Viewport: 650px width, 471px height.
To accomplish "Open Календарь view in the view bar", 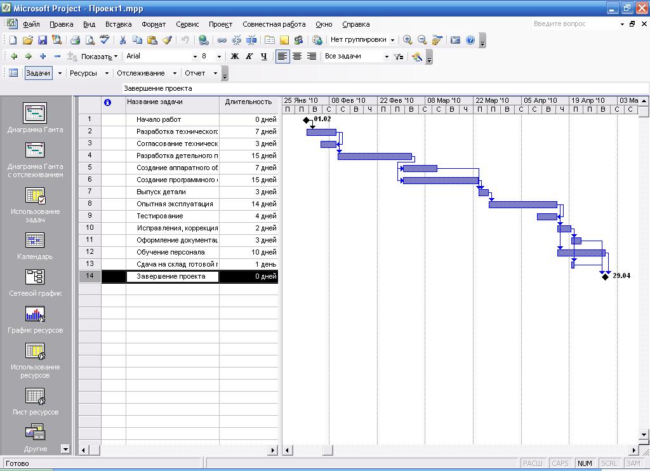I will (36, 246).
